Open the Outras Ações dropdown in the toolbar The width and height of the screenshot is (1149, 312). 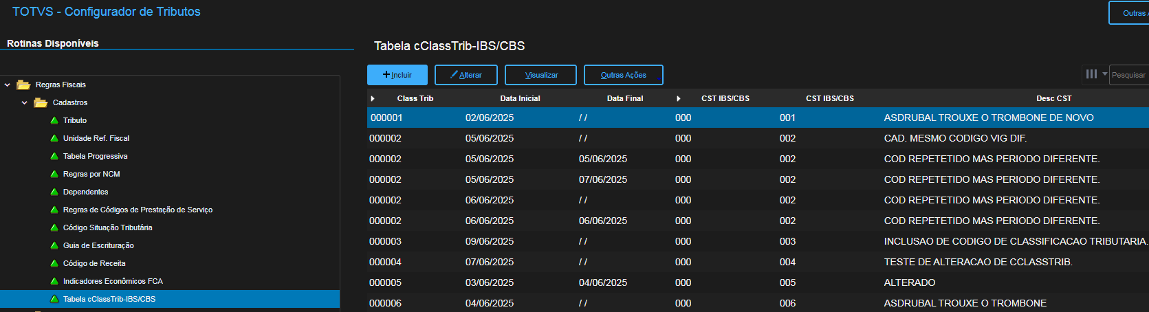pyautogui.click(x=623, y=75)
